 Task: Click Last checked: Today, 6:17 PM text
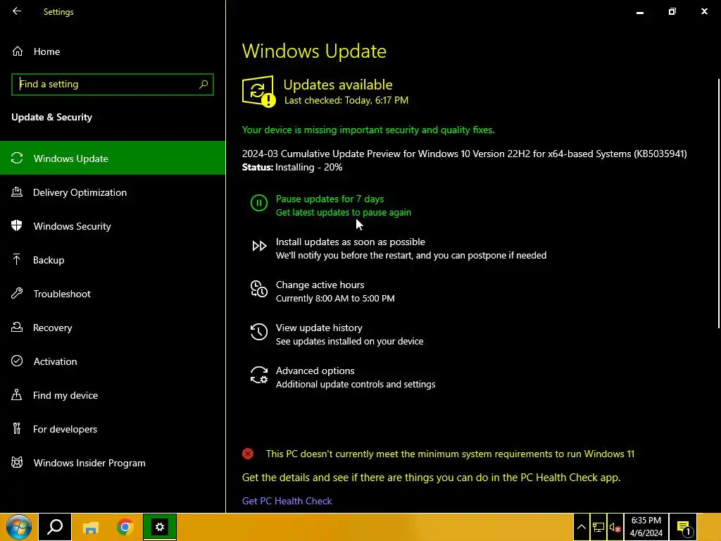pyautogui.click(x=346, y=100)
